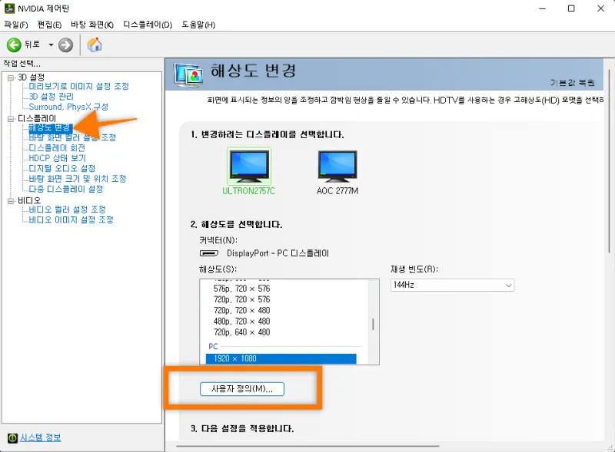Open the 바탕 화면(K) menu

point(92,25)
